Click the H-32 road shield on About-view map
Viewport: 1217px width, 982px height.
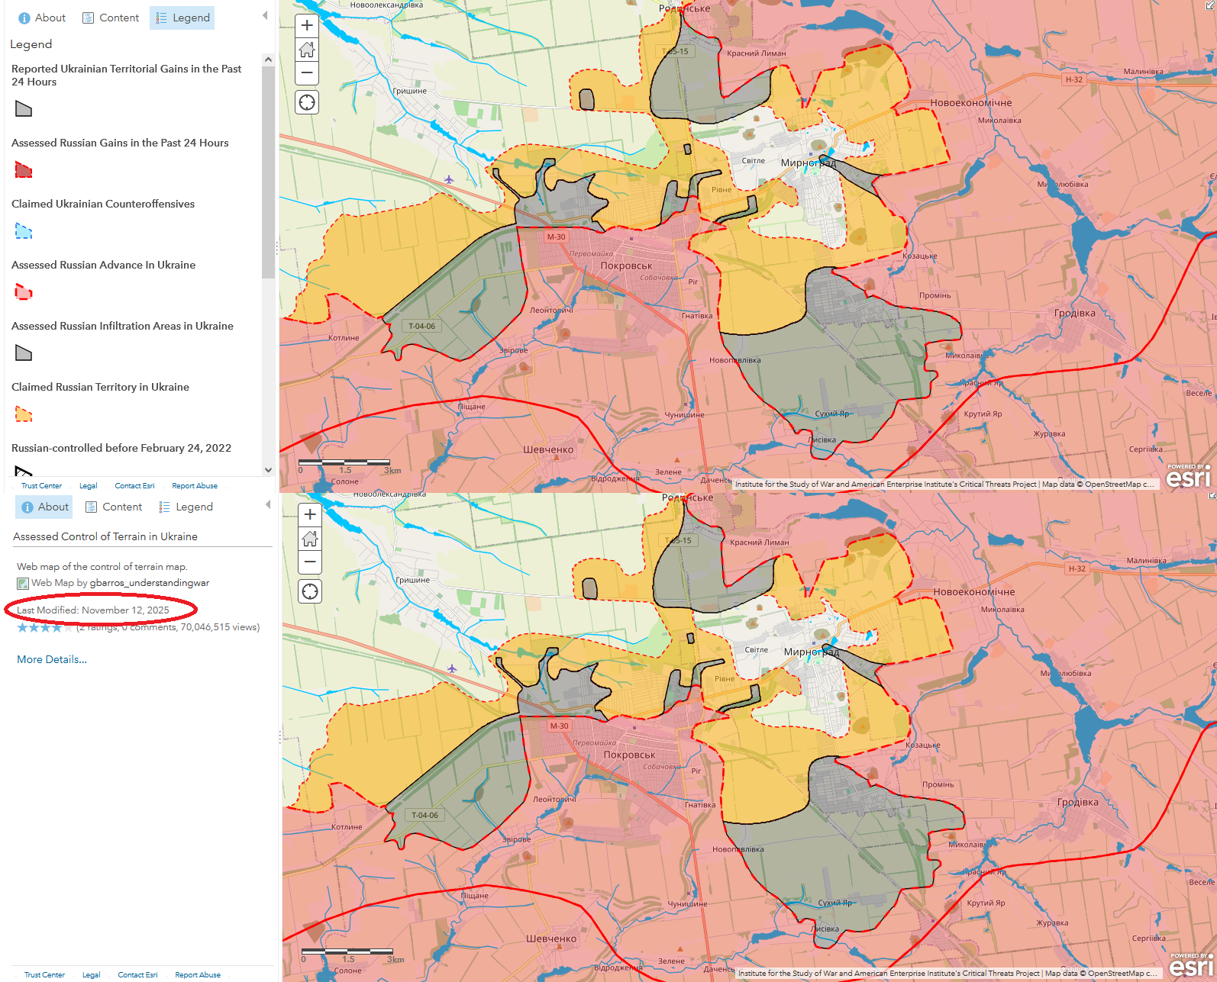click(1077, 568)
